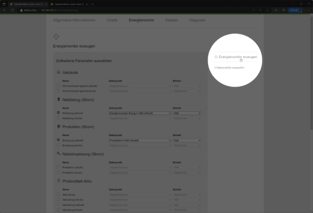The width and height of the screenshot is (313, 213).
Task: Open the Charts tab
Action: point(112,20)
